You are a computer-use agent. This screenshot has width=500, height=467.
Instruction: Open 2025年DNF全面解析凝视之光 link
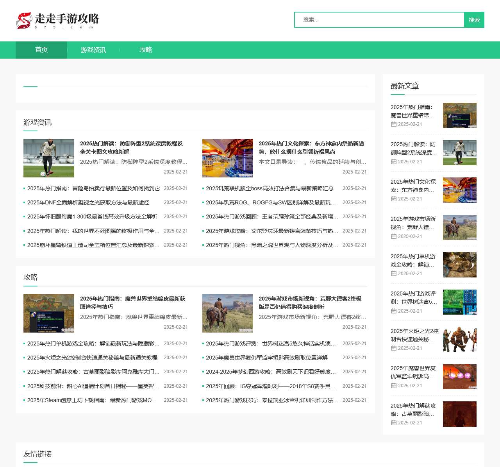tap(88, 202)
